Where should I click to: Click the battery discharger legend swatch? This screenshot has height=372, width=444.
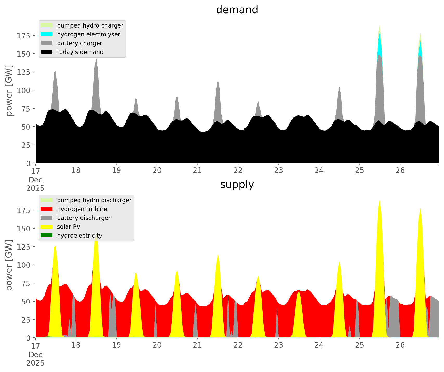tap(47, 218)
